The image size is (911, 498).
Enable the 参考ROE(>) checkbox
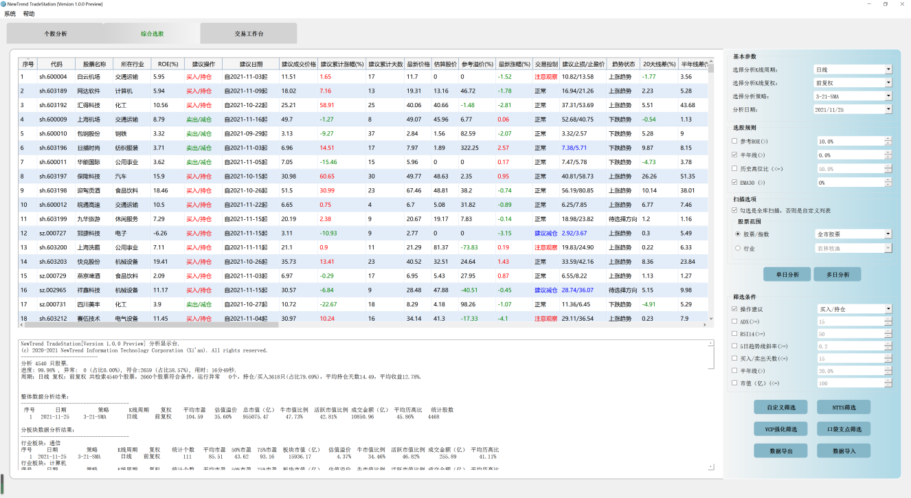click(735, 141)
